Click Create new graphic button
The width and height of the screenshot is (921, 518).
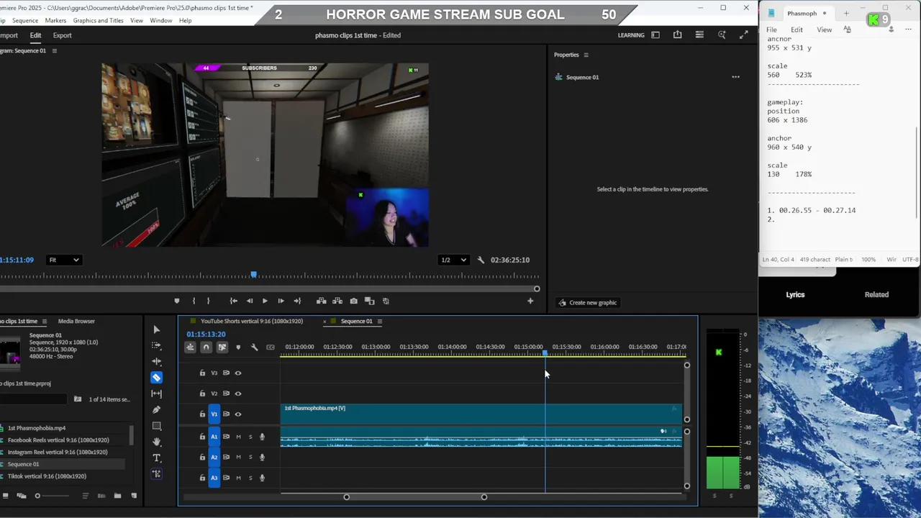(587, 302)
